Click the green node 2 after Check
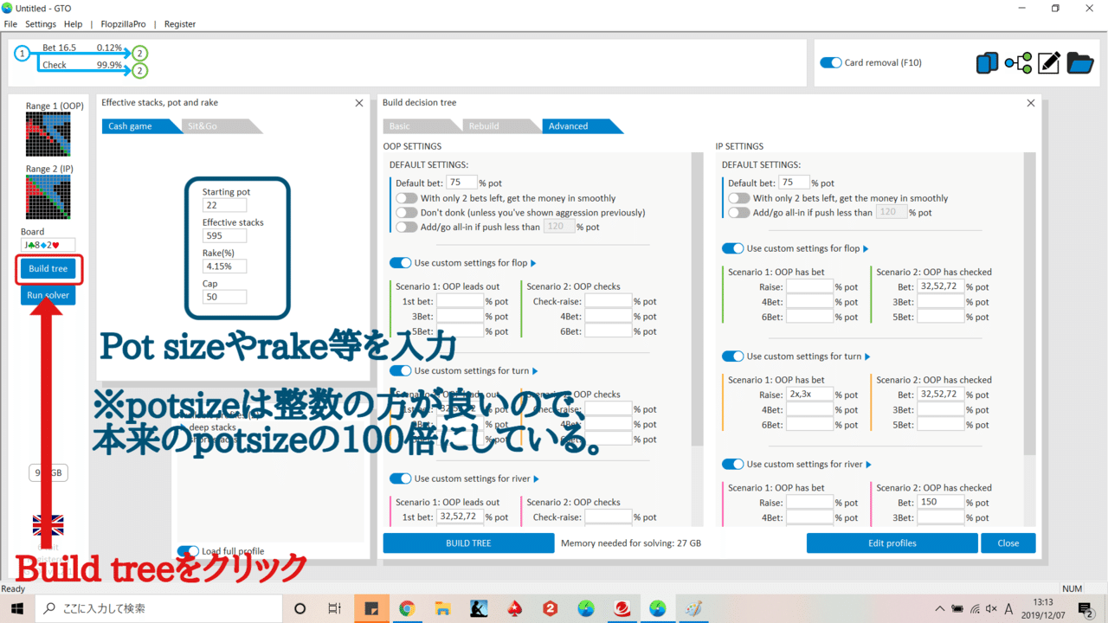Screen dimensions: 1108x623 click(x=140, y=70)
